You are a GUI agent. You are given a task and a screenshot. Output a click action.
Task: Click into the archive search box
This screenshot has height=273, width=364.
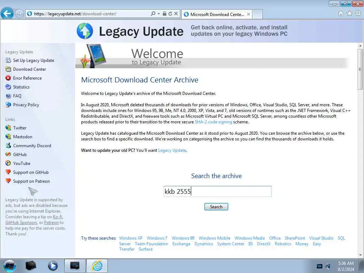217,191
